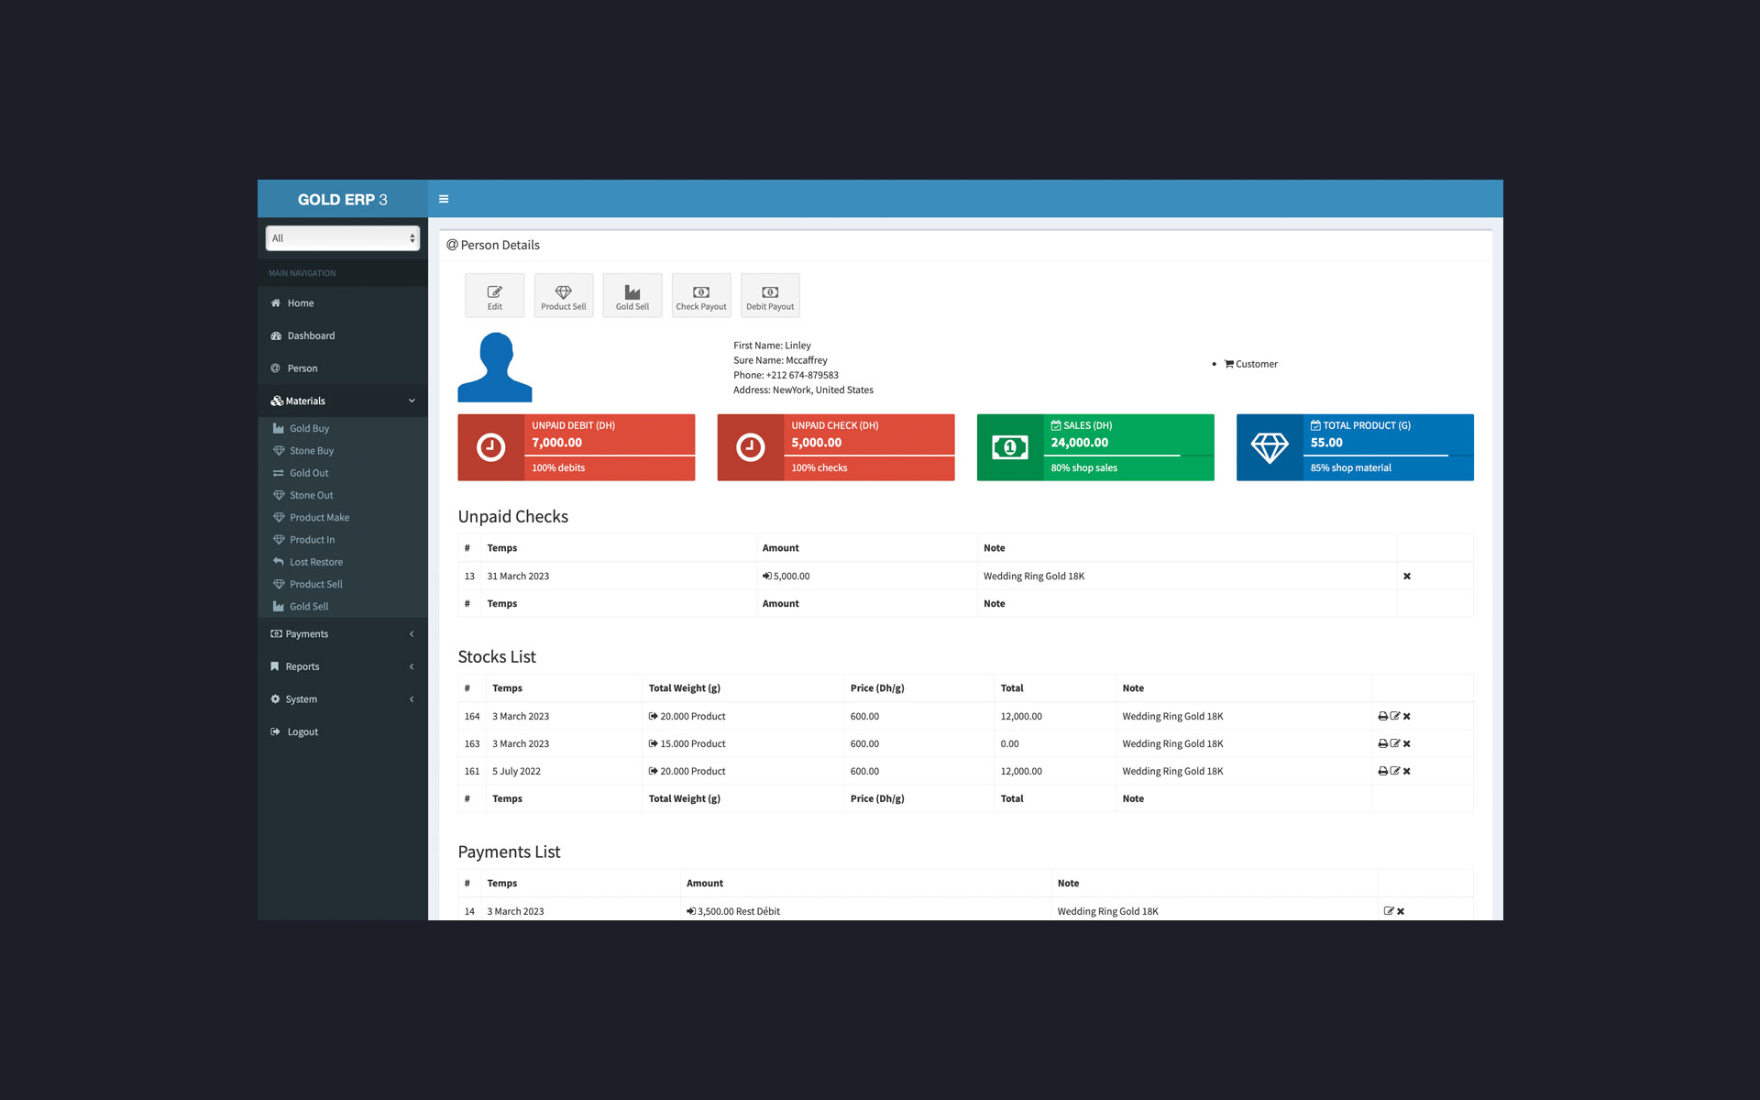
Task: Open the Person menu item
Action: 302,368
